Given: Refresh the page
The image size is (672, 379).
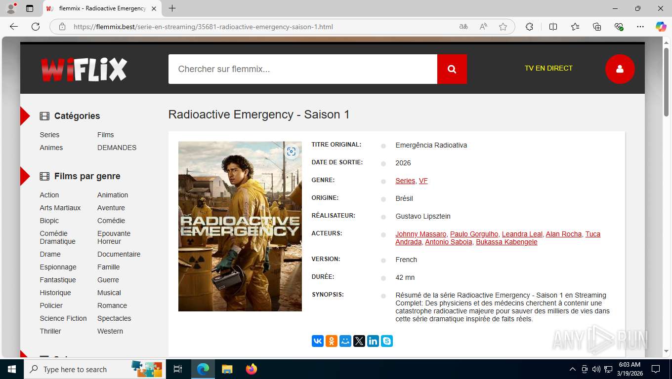Looking at the screenshot, I should [36, 27].
